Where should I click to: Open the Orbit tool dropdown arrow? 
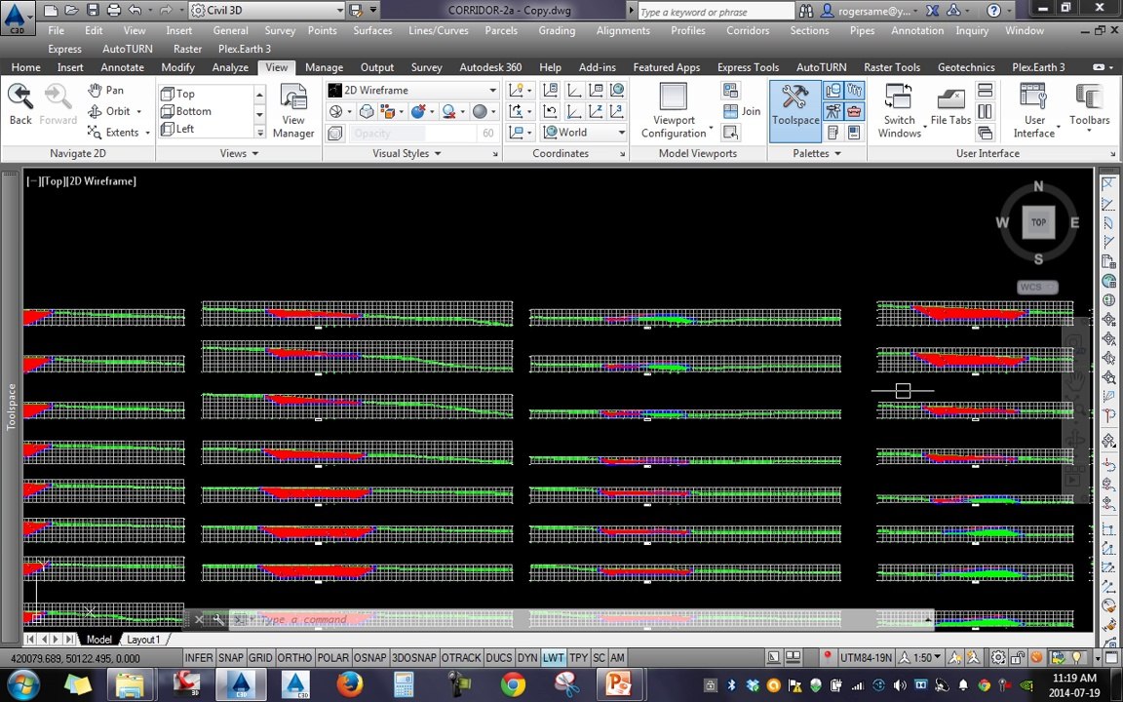pyautogui.click(x=139, y=112)
